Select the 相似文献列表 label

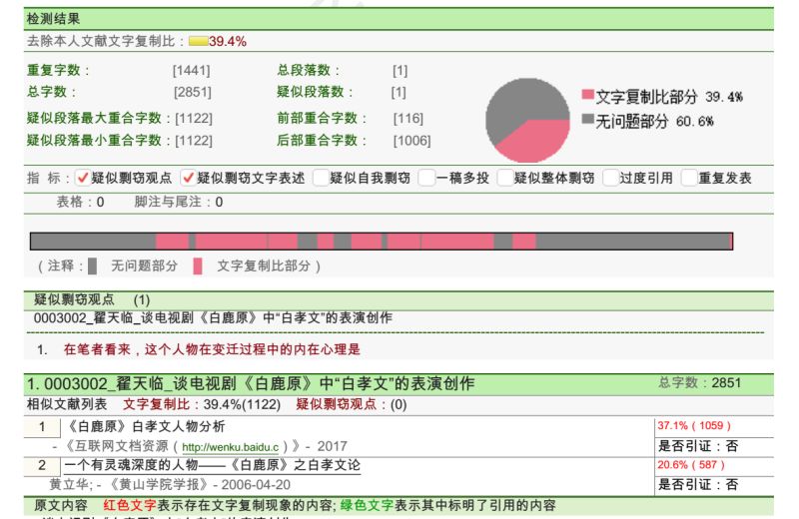coord(66,404)
